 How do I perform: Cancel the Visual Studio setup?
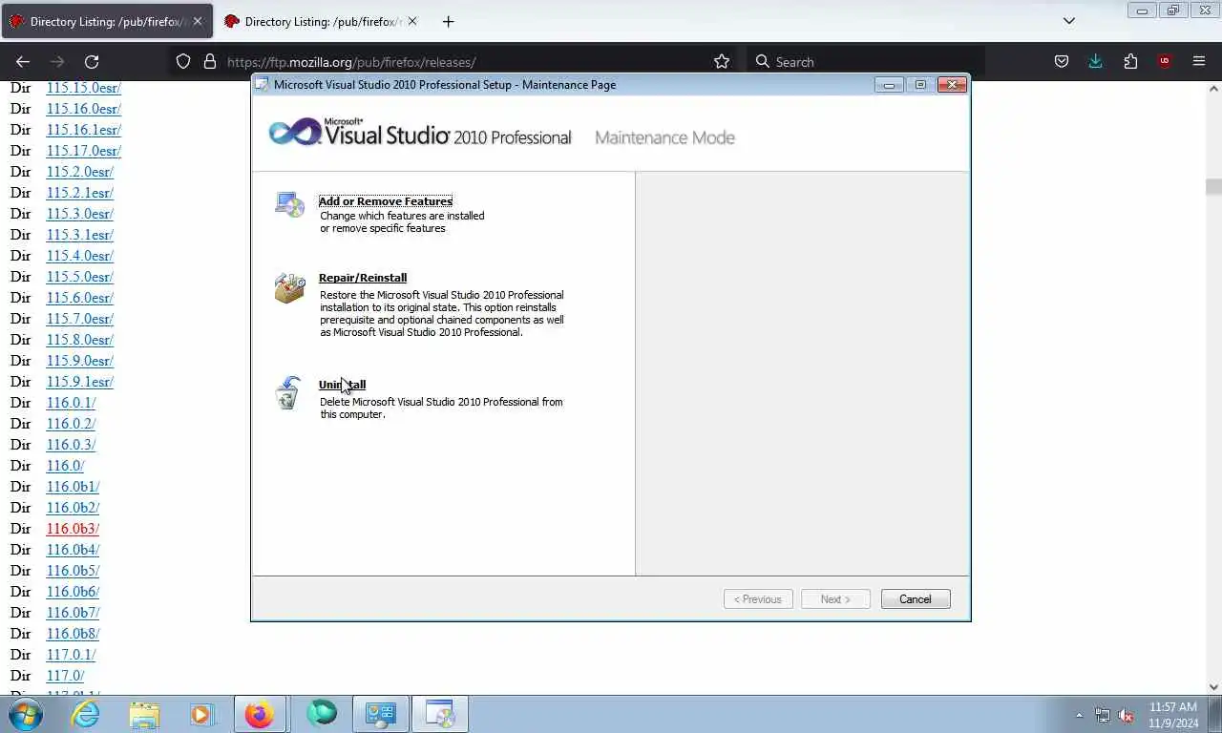[x=915, y=599]
